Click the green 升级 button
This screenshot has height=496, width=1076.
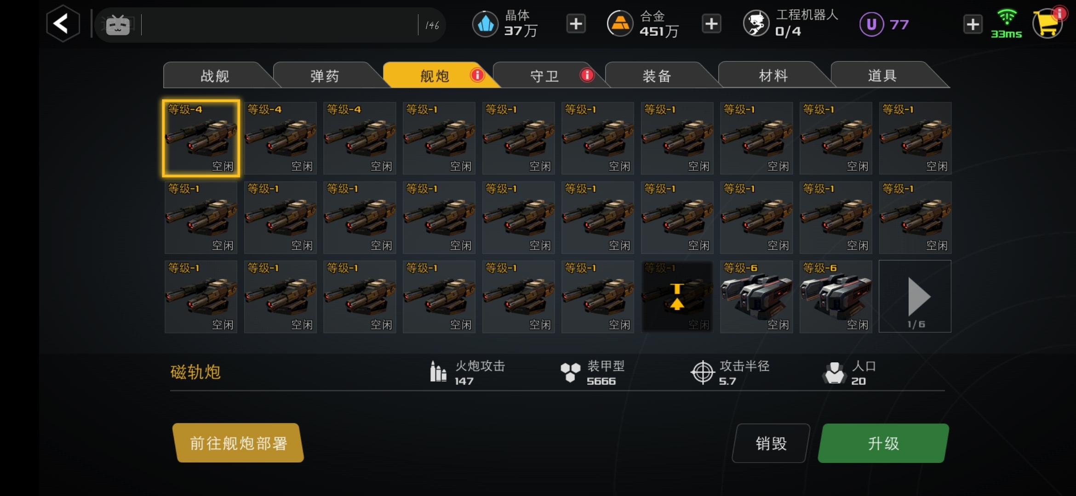point(883,443)
